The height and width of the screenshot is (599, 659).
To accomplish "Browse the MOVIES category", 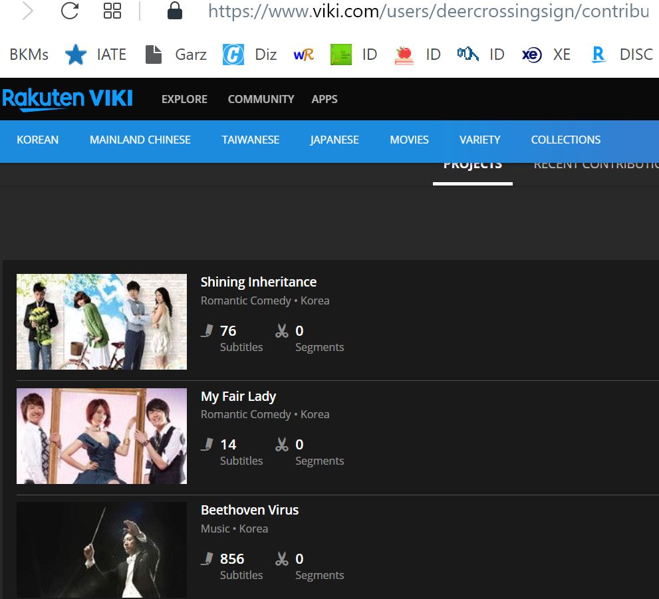I will pos(410,140).
